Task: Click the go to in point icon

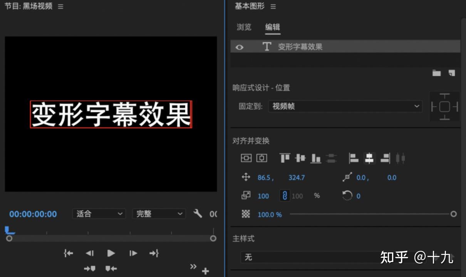Action: point(68,253)
